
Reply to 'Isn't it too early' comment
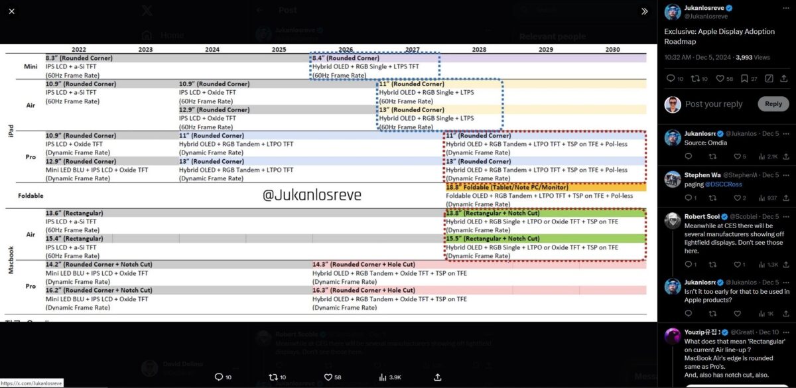click(x=688, y=314)
